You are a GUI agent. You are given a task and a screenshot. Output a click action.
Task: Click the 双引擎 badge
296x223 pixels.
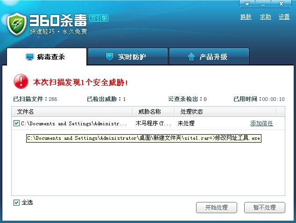coord(99,18)
